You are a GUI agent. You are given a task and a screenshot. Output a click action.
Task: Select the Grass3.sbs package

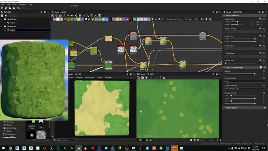coord(12,19)
